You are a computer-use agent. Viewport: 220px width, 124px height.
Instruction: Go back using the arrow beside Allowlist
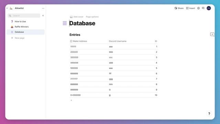[x=7, y=8]
